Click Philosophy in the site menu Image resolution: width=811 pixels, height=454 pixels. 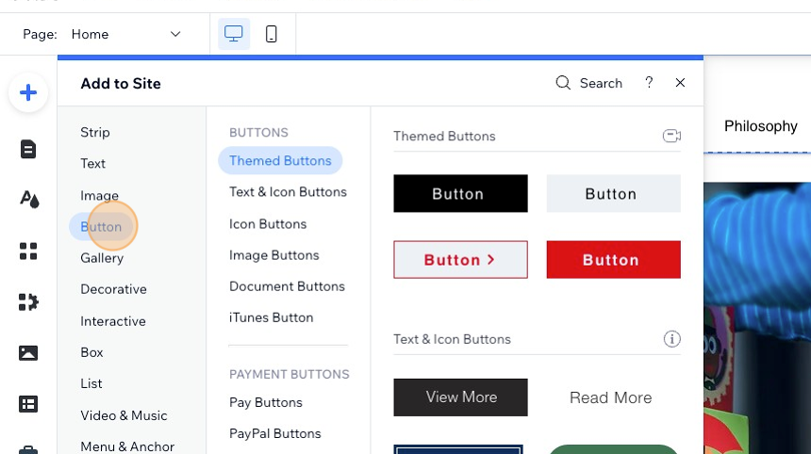click(x=761, y=126)
